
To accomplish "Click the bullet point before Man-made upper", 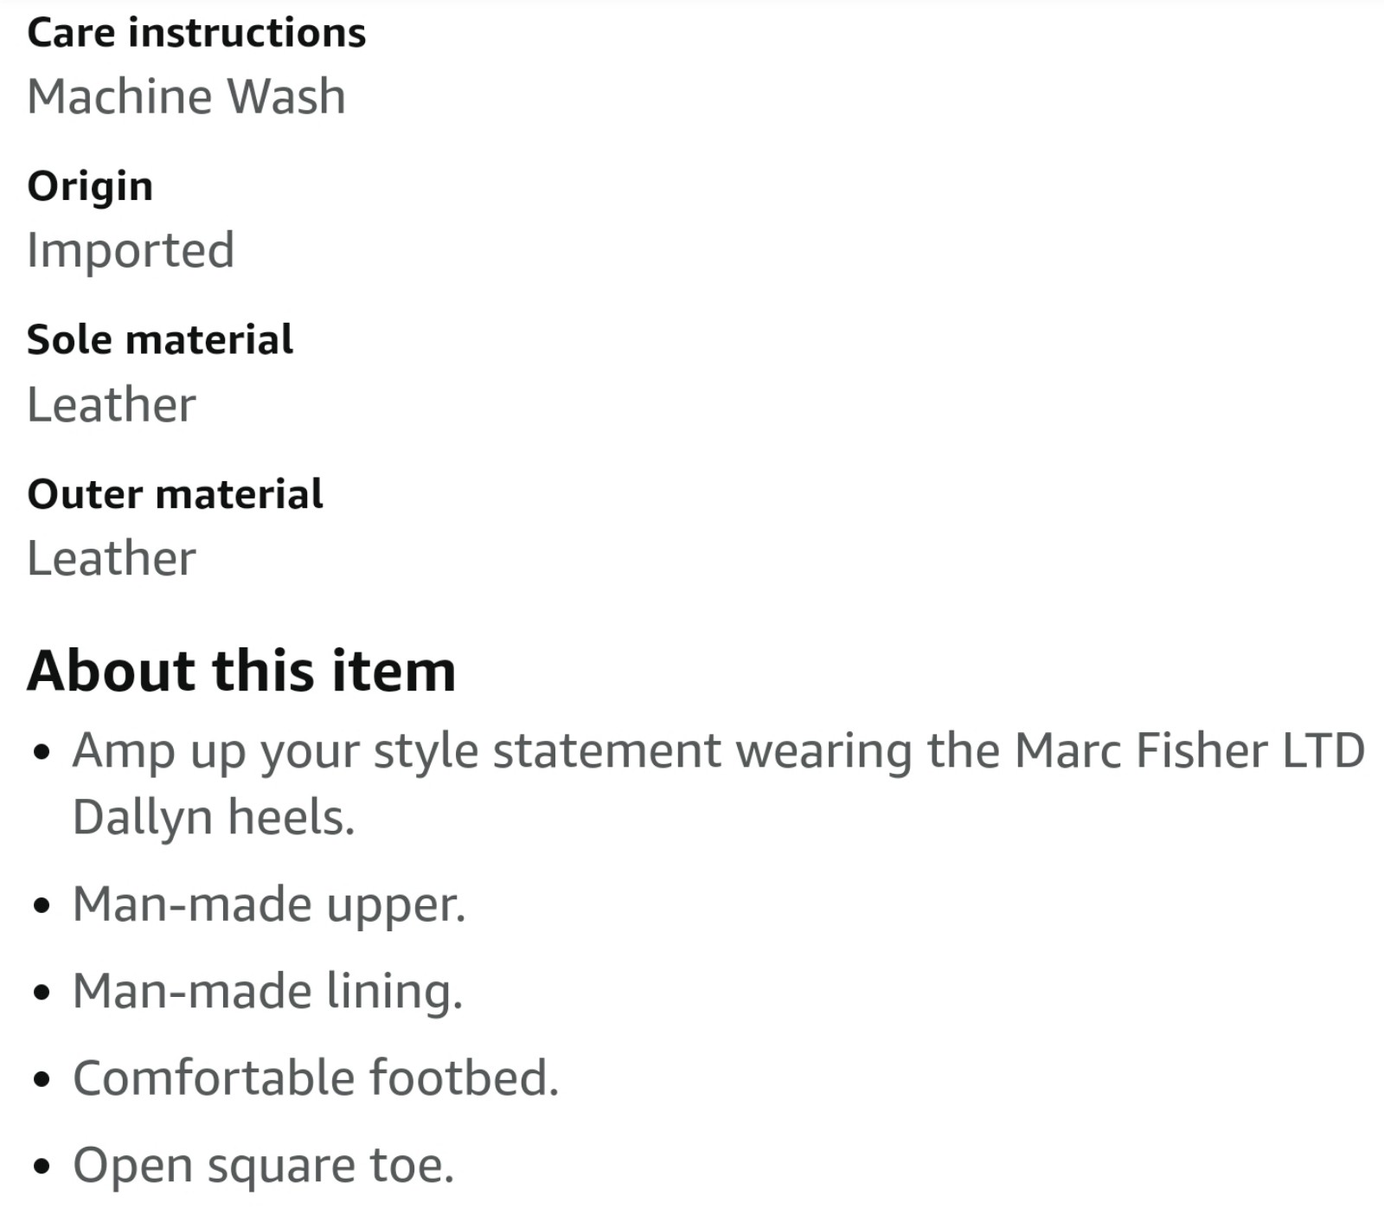I will [x=42, y=907].
